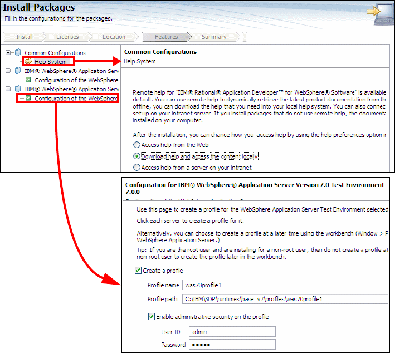The image size is (395, 353).
Task: Choose Access help from a server on intranet
Action: [x=136, y=168]
